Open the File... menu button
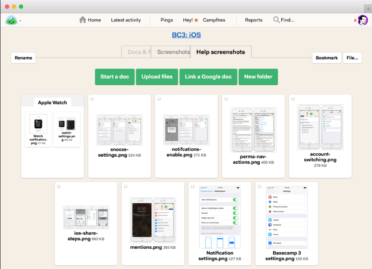 pyautogui.click(x=352, y=58)
